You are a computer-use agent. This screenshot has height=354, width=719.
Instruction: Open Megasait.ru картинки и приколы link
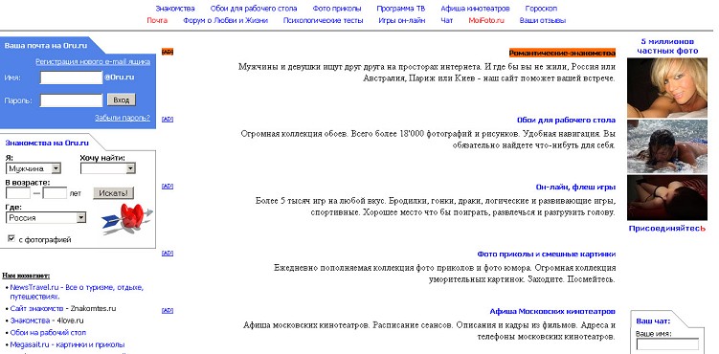(x=67, y=344)
